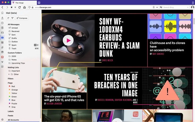This screenshot has height=122, width=195.
Task: Click the send-queue paper plane icon
Action: (x=12, y=18)
